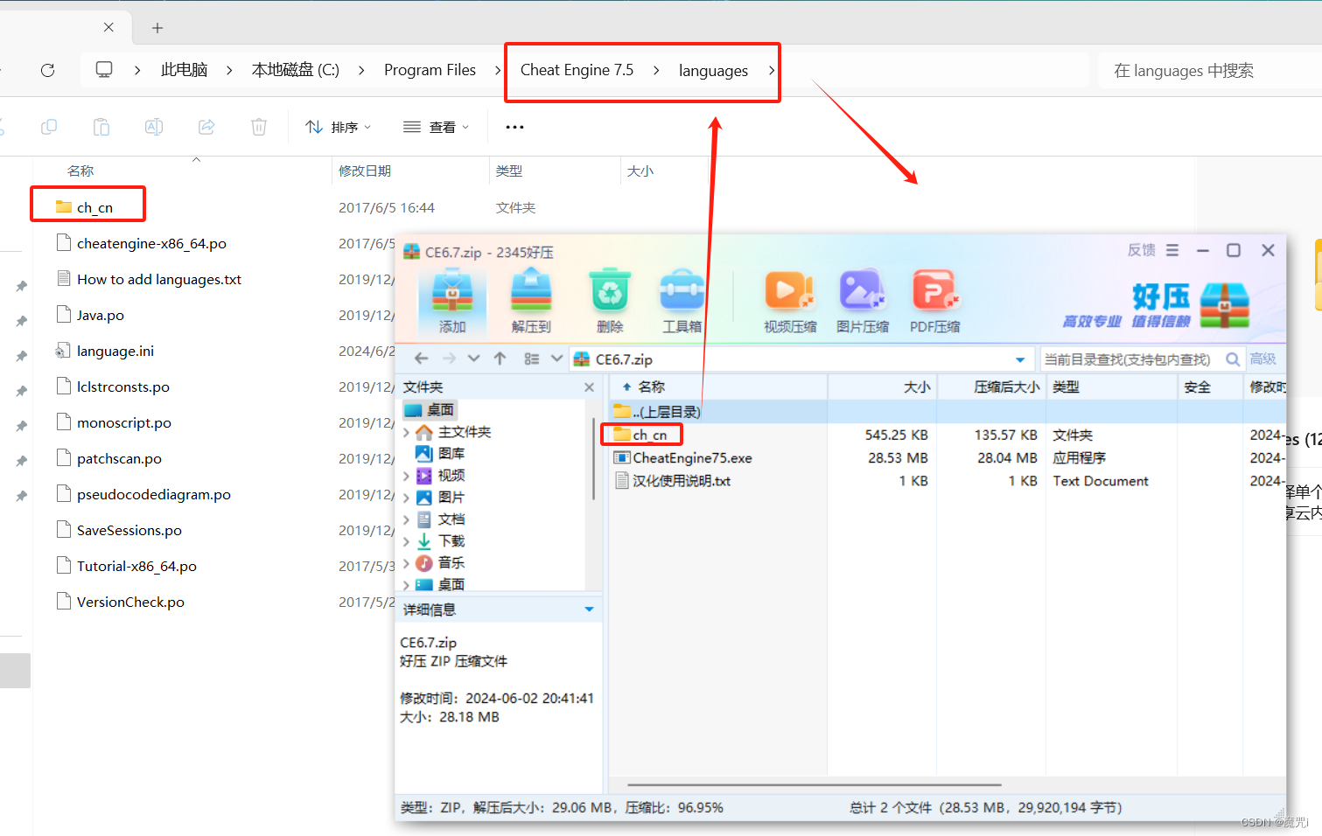Click the 此电脑 monitor icon in address bar
Image resolution: width=1322 pixels, height=836 pixels.
pos(104,70)
